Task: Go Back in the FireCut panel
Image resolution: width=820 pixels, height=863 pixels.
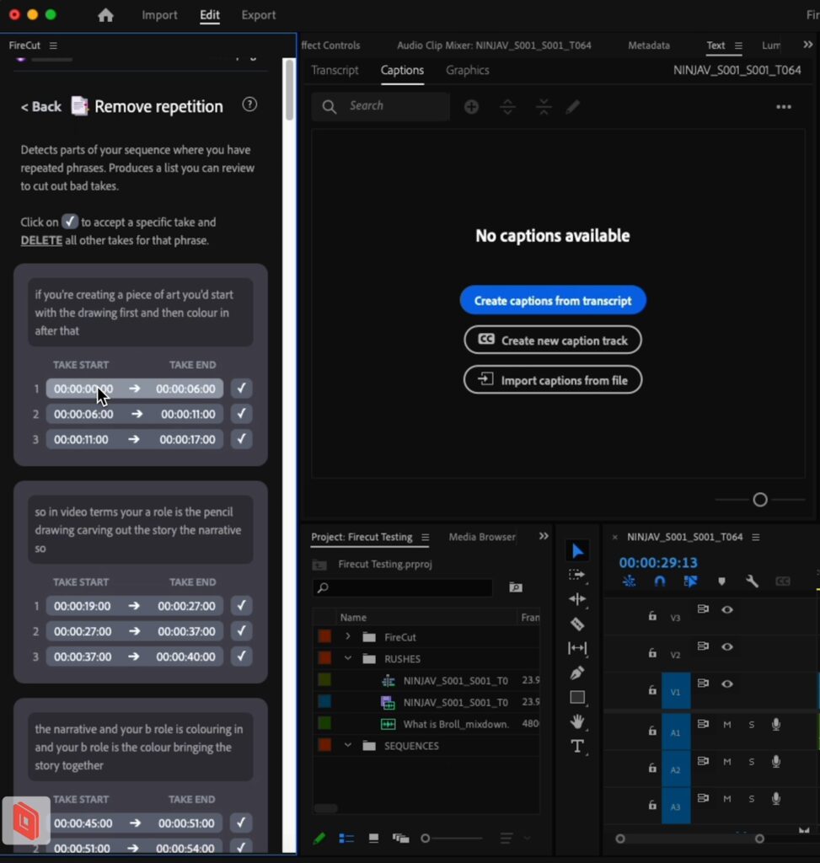Action: coord(40,106)
